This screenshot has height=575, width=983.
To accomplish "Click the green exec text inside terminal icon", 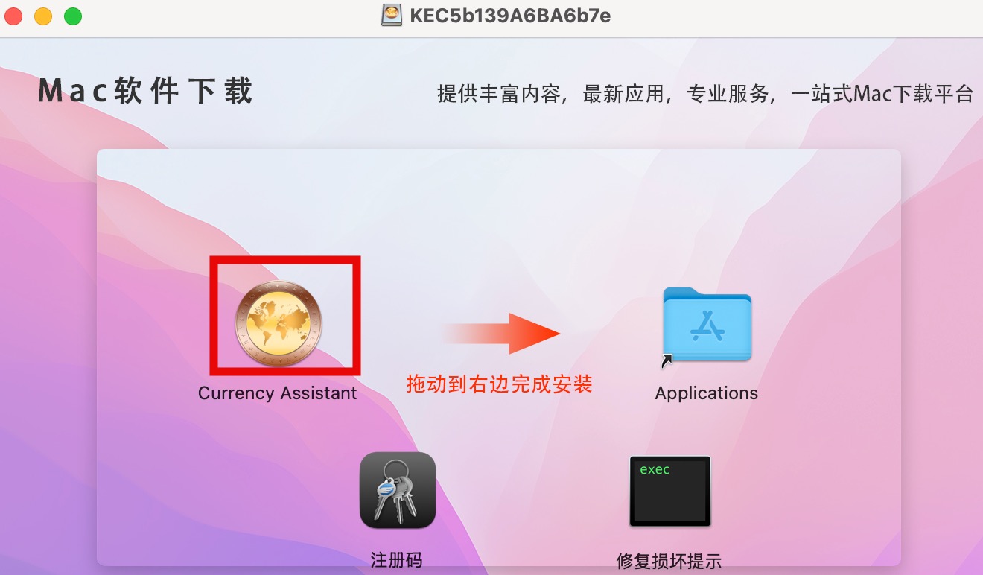I will pyautogui.click(x=655, y=469).
